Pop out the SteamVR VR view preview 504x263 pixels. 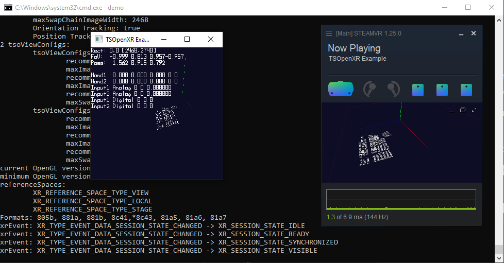click(x=463, y=110)
